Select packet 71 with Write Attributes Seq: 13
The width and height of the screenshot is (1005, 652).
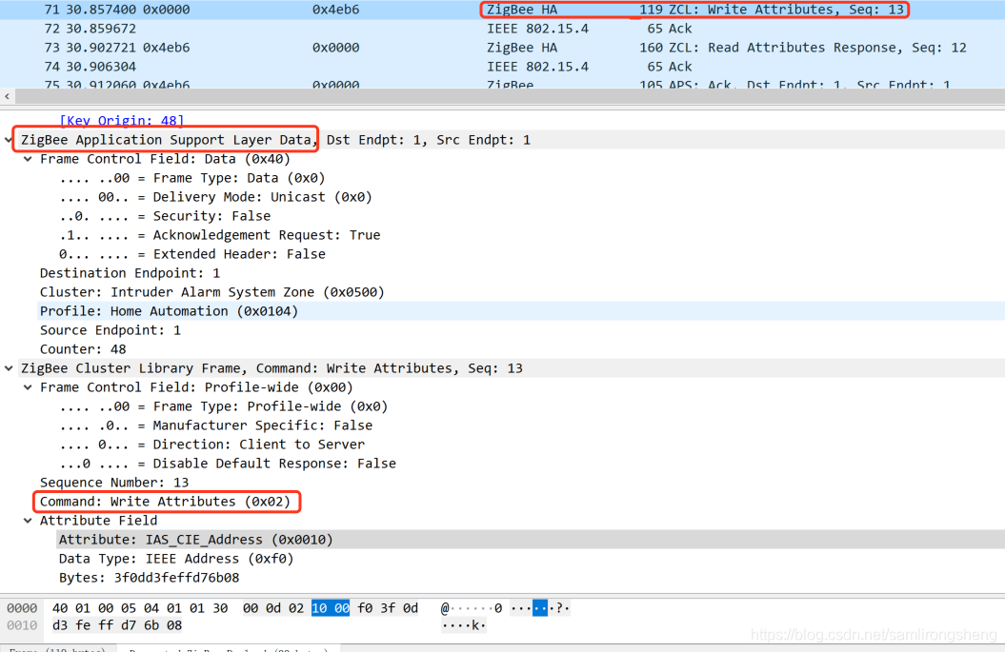tap(286, 10)
